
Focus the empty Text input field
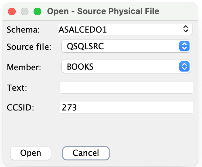click(126, 87)
